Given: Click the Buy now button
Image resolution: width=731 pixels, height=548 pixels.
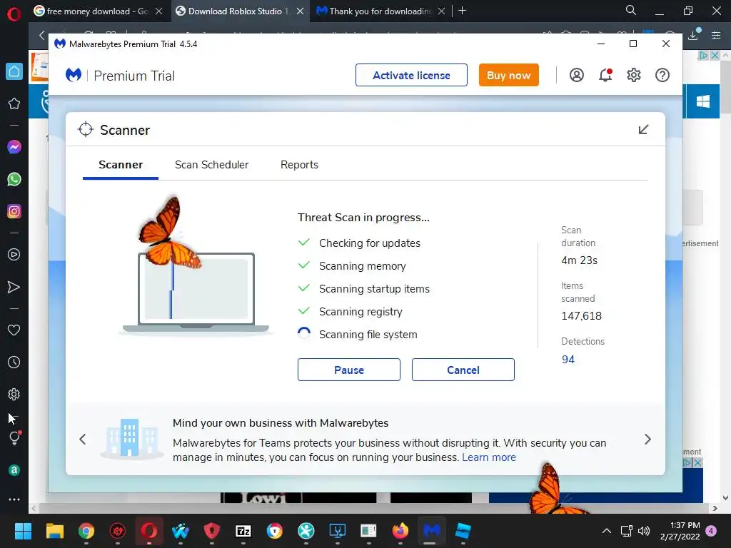Looking at the screenshot, I should point(508,75).
